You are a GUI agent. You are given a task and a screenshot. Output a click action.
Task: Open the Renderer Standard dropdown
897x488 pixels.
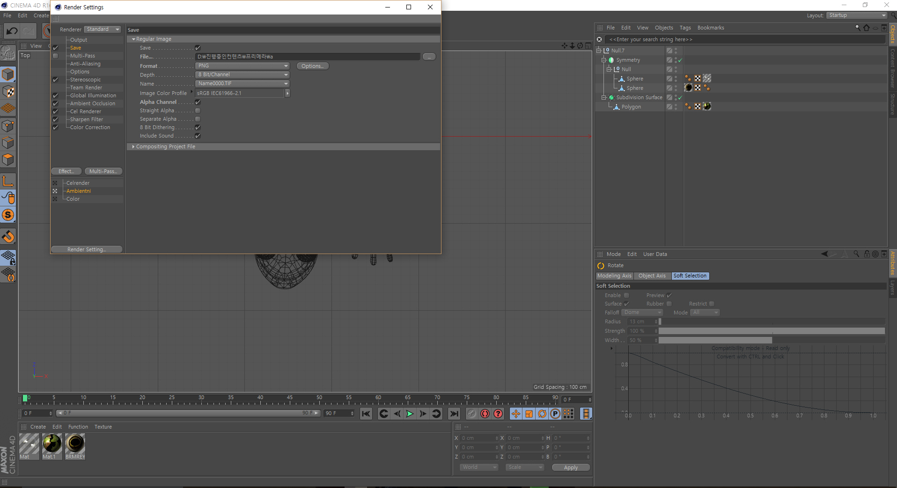(x=103, y=29)
